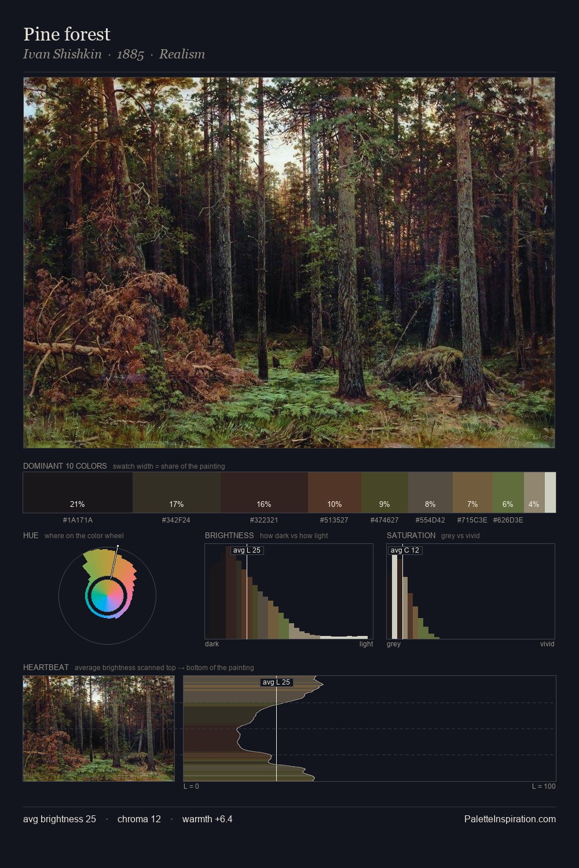Click the 'dark' axis label

212,644
